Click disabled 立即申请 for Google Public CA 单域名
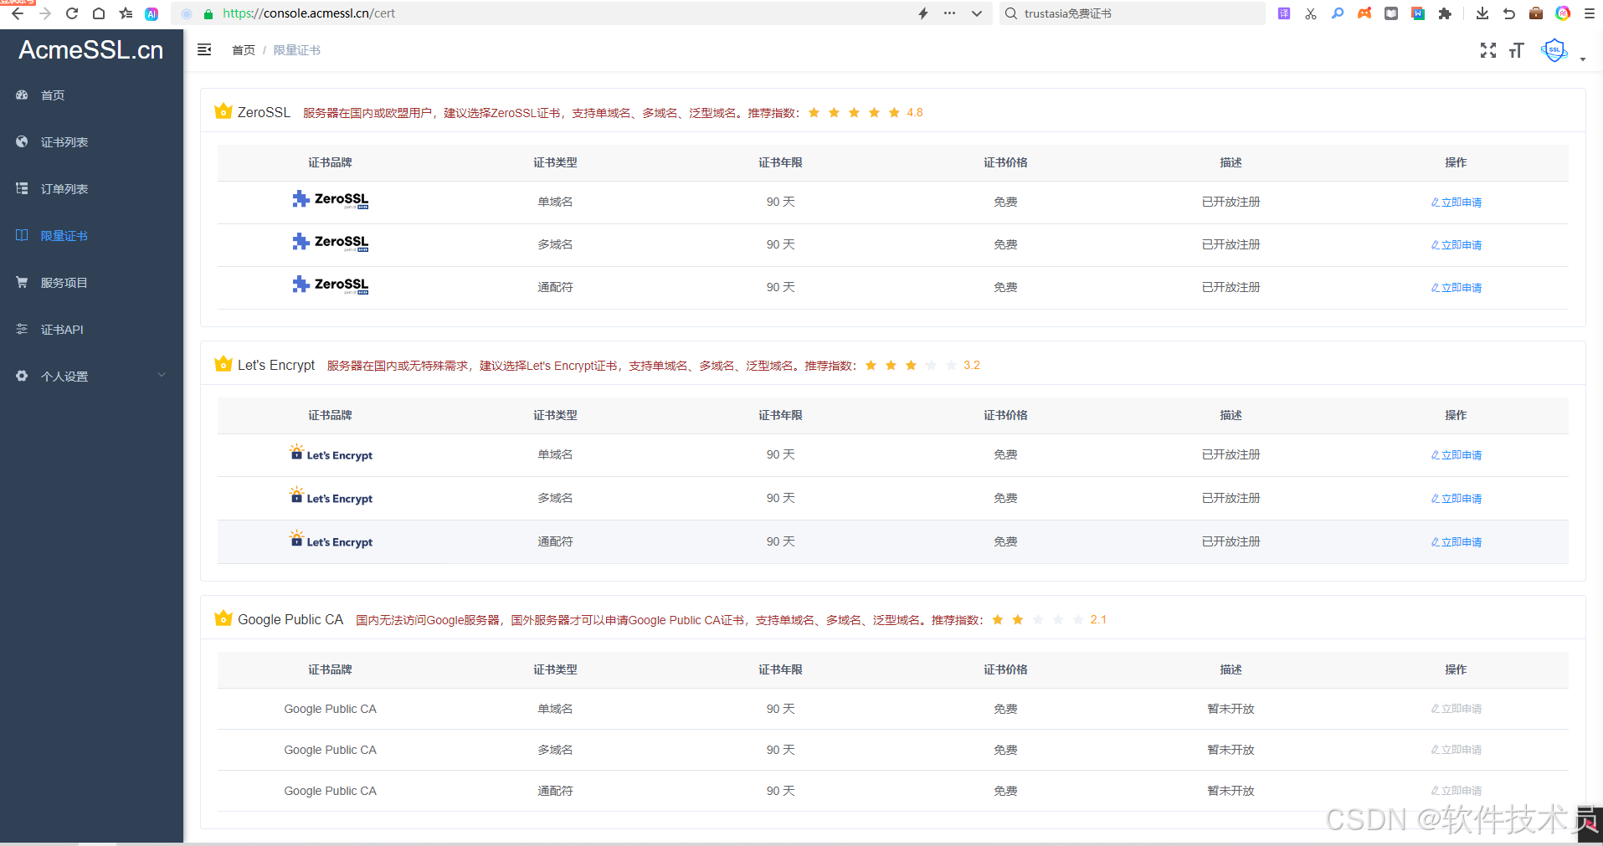 1457,709
